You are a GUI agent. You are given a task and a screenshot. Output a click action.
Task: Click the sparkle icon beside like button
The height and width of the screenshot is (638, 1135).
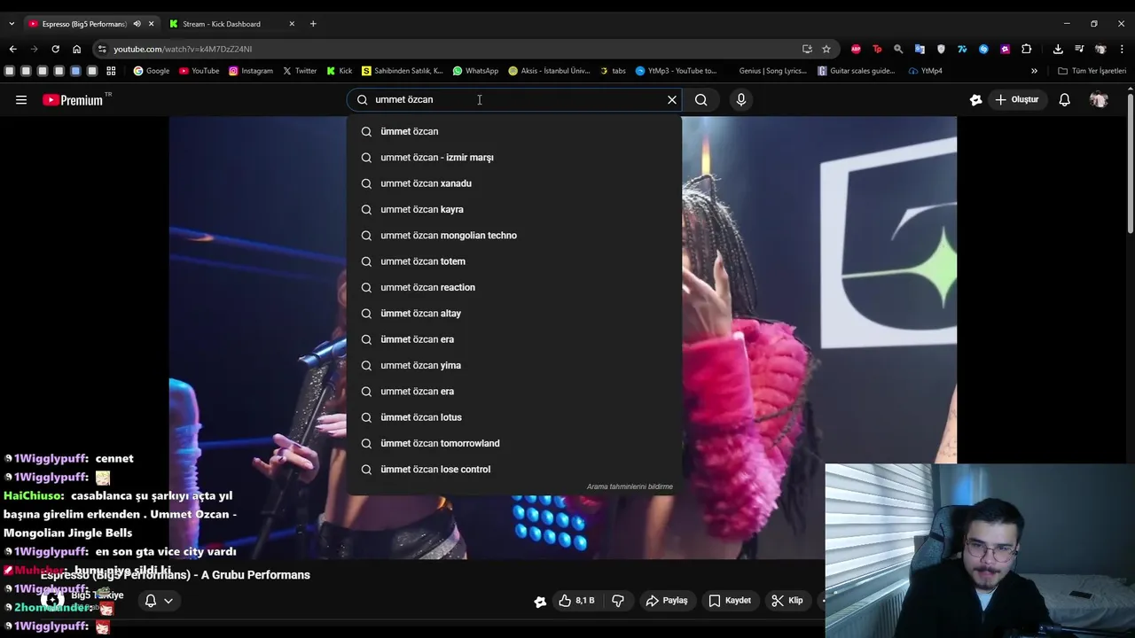tap(540, 602)
